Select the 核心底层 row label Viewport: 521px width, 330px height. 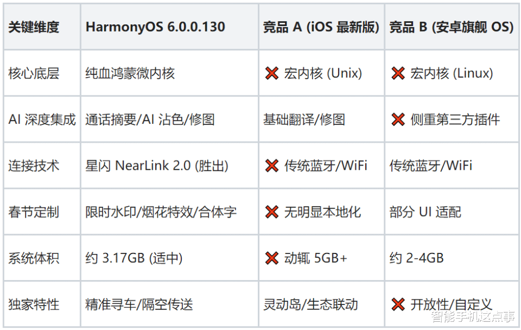tap(34, 73)
